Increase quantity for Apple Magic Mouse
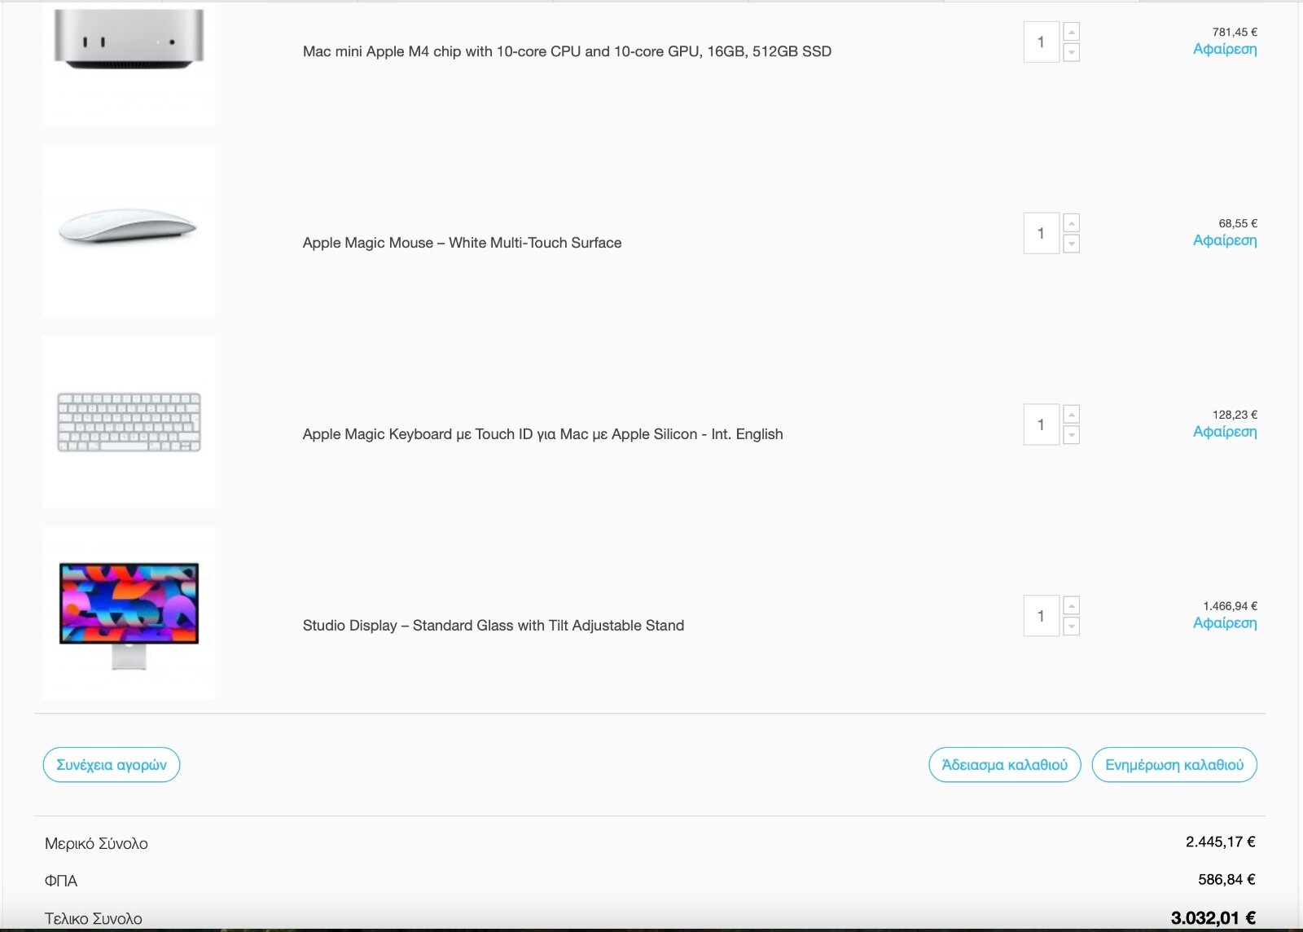The image size is (1303, 932). [x=1072, y=223]
